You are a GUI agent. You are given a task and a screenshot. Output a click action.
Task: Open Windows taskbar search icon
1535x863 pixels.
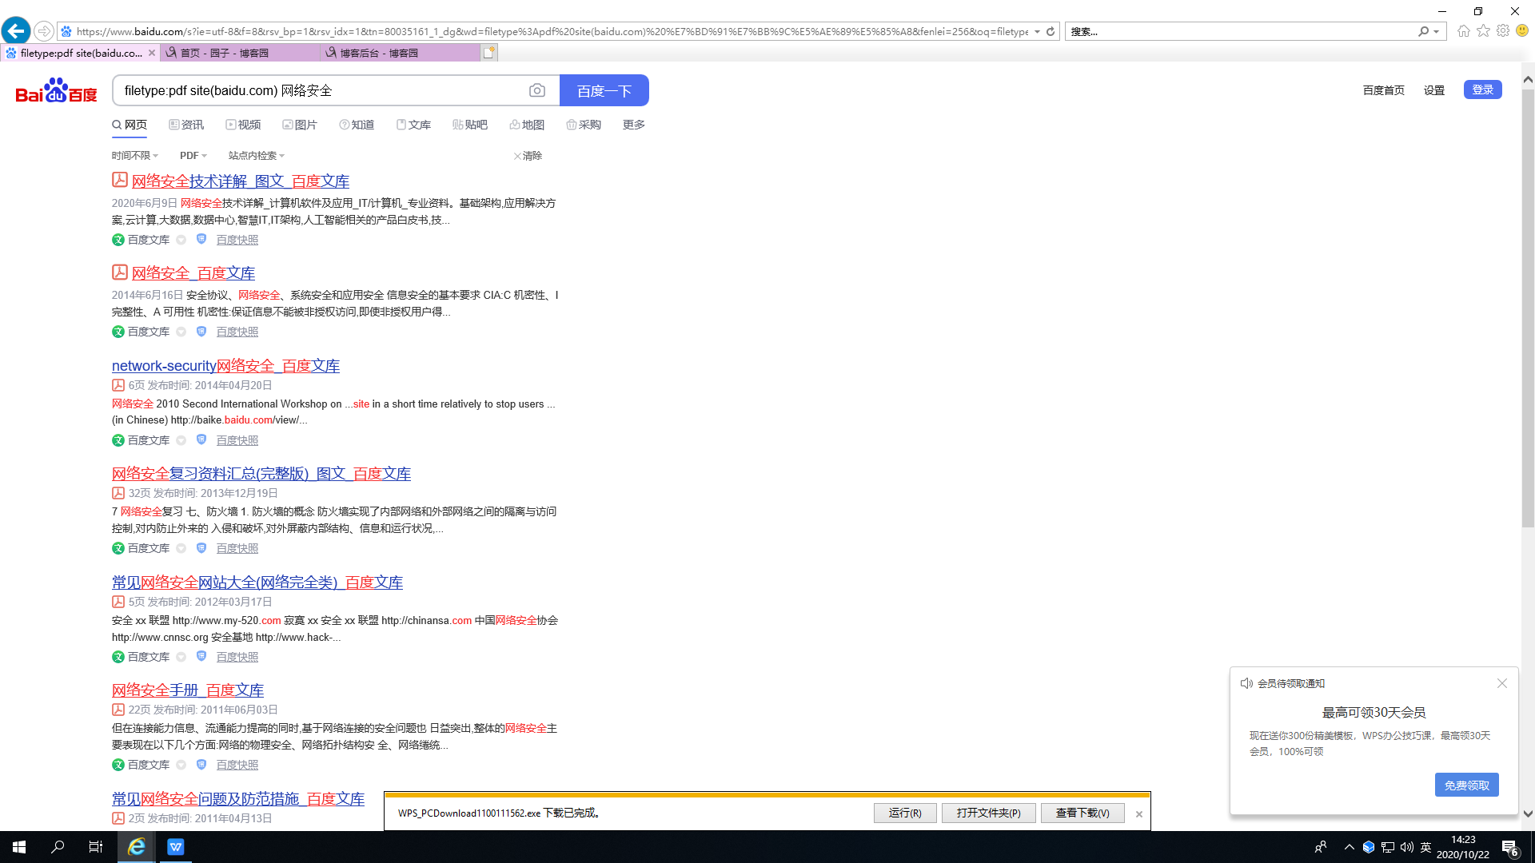coord(58,846)
